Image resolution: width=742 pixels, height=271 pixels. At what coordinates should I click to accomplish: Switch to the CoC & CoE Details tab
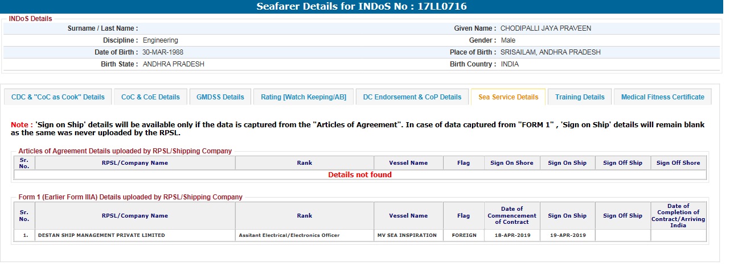click(150, 97)
